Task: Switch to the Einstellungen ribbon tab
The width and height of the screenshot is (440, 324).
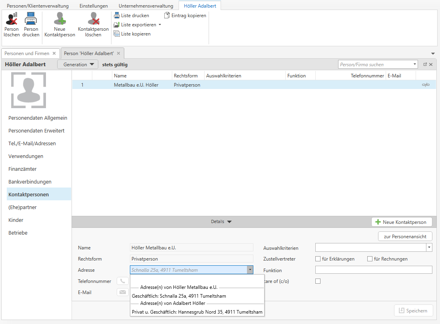Action: click(94, 6)
